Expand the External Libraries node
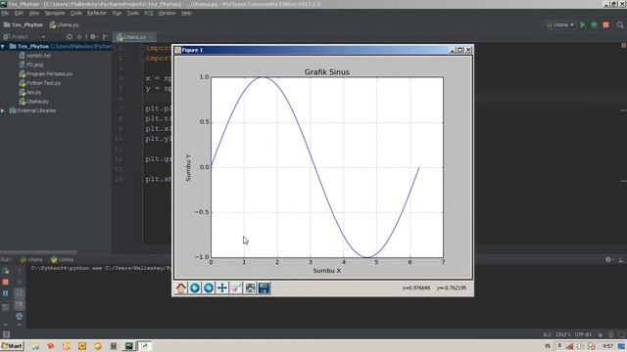The height and width of the screenshot is (352, 627). point(3,110)
